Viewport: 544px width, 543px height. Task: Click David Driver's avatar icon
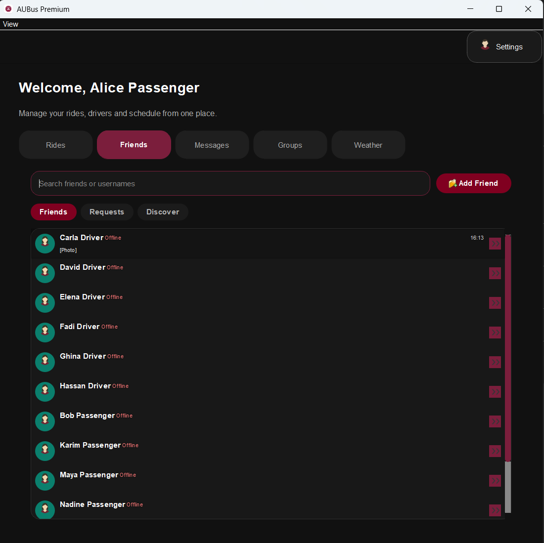click(x=45, y=273)
